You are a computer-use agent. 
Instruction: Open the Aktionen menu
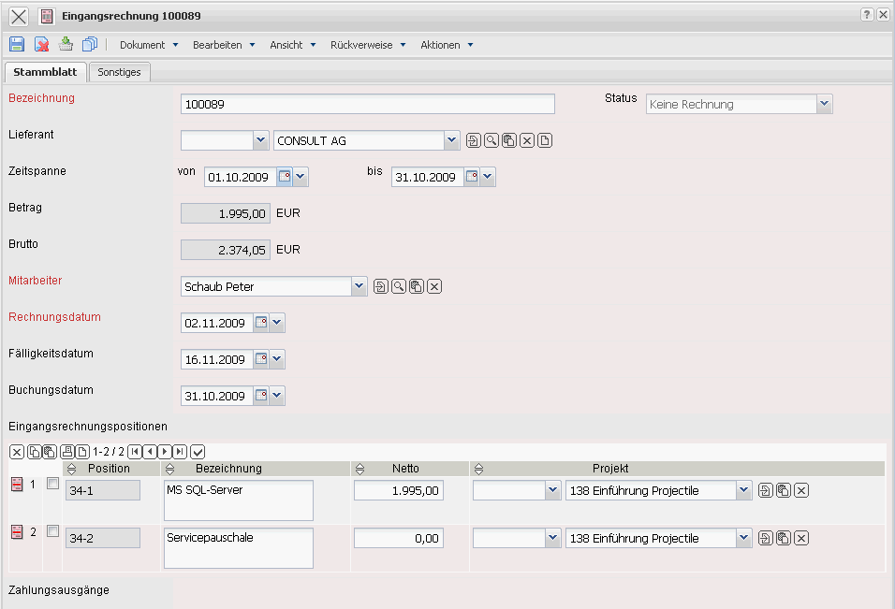446,45
